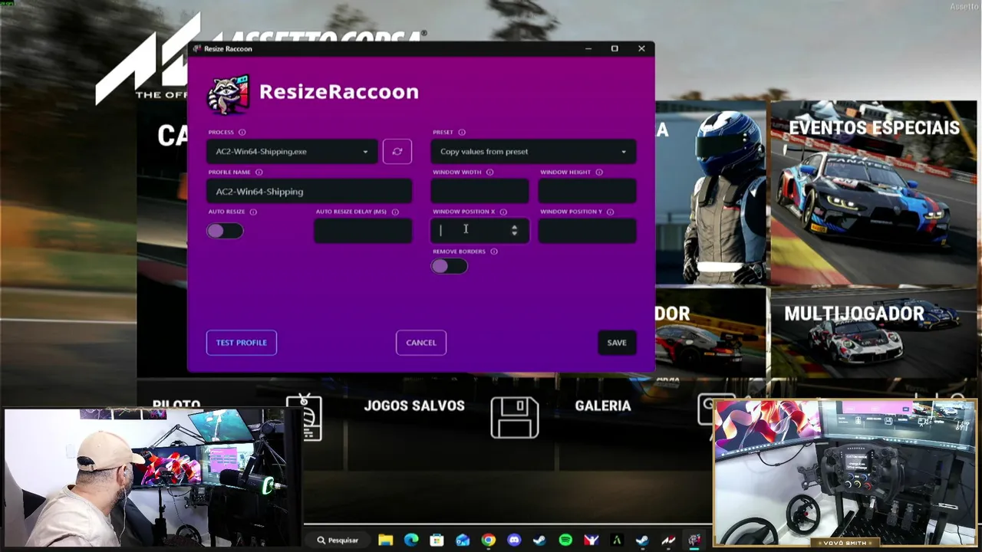Toggle the Remove Borders switch
This screenshot has height=552, width=982.
coord(449,266)
